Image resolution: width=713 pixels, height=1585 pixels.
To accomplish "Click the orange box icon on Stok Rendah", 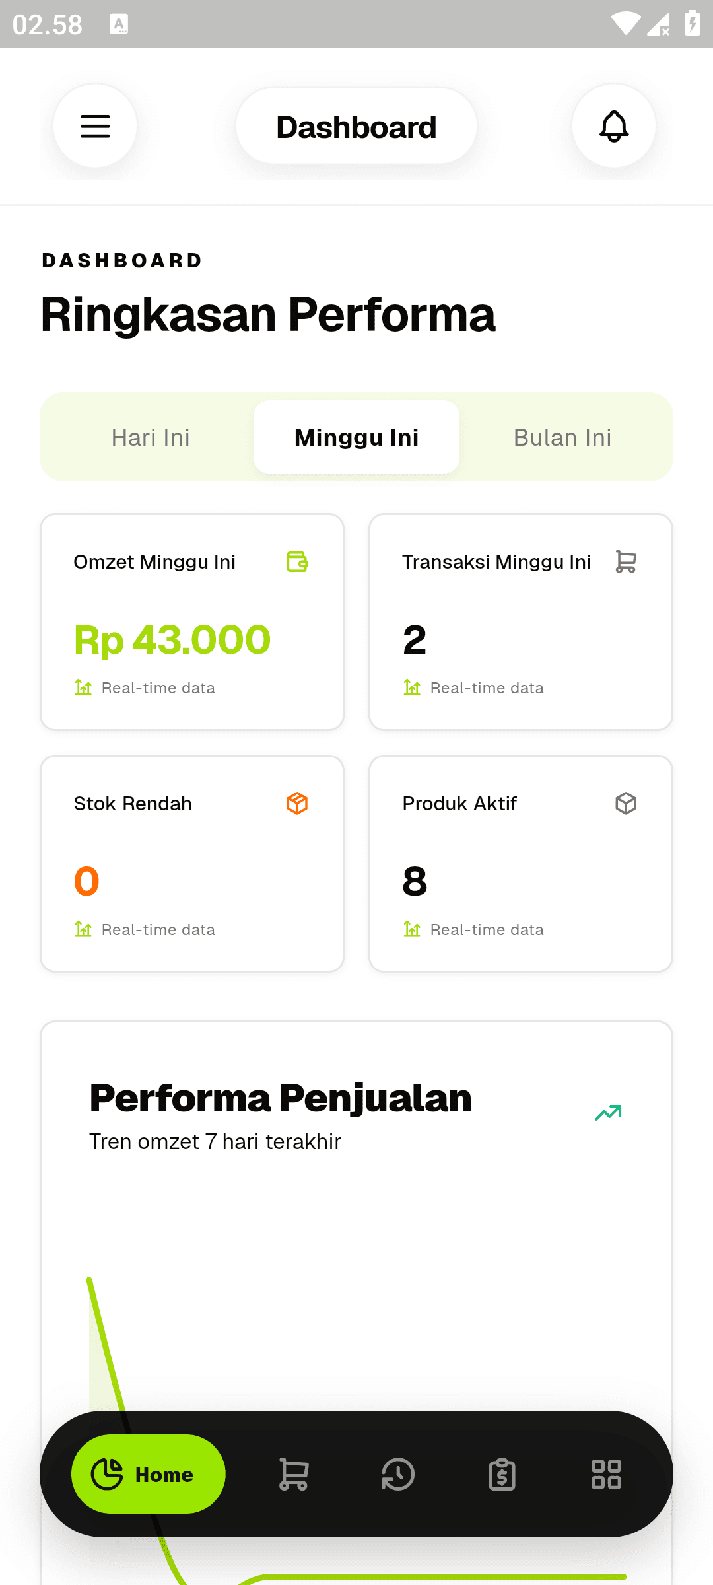I will pyautogui.click(x=297, y=804).
